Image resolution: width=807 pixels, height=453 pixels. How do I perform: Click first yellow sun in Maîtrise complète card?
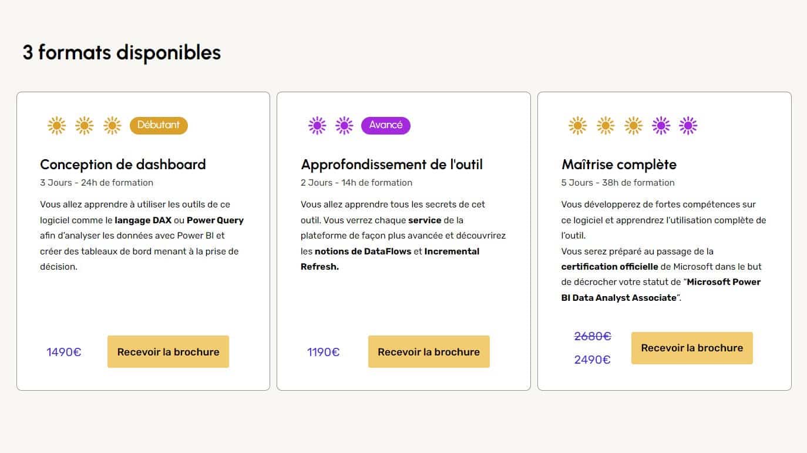click(578, 126)
